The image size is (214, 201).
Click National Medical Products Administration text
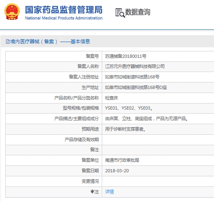(64, 18)
